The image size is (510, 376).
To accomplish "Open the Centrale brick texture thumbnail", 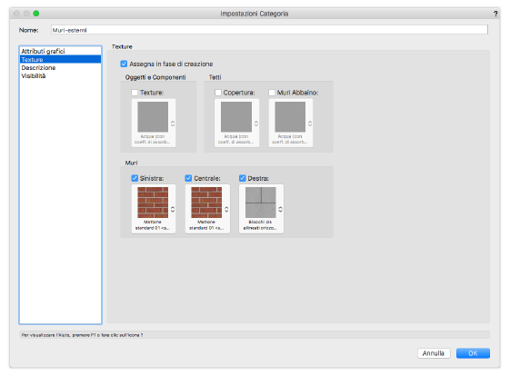I will coord(206,203).
